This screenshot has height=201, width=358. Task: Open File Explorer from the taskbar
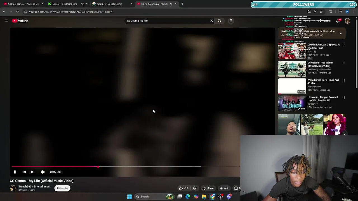pyautogui.click(x=204, y=197)
